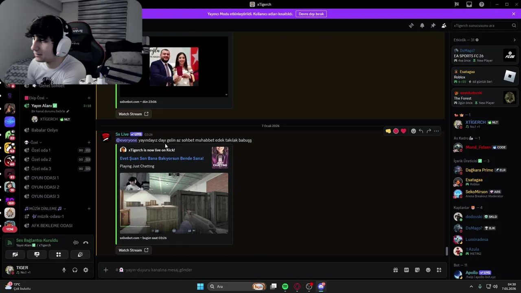
Task: Open more options on message
Action: [x=436, y=131]
